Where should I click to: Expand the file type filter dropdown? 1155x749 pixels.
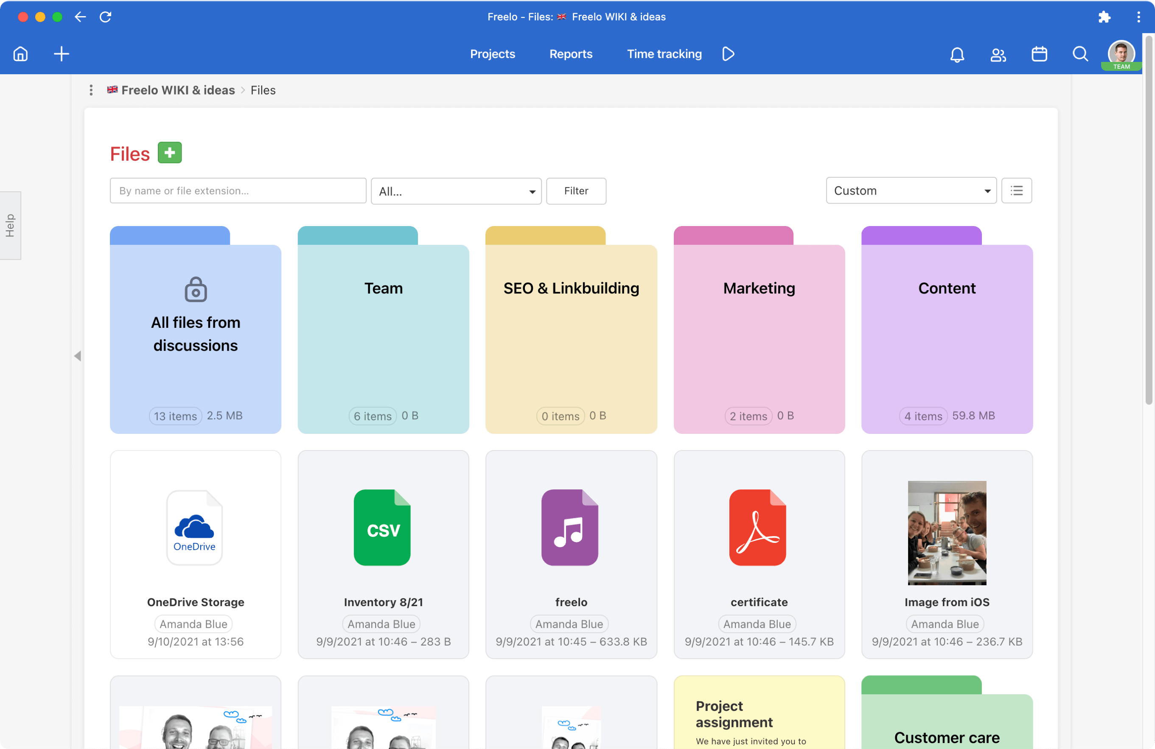[x=455, y=190]
